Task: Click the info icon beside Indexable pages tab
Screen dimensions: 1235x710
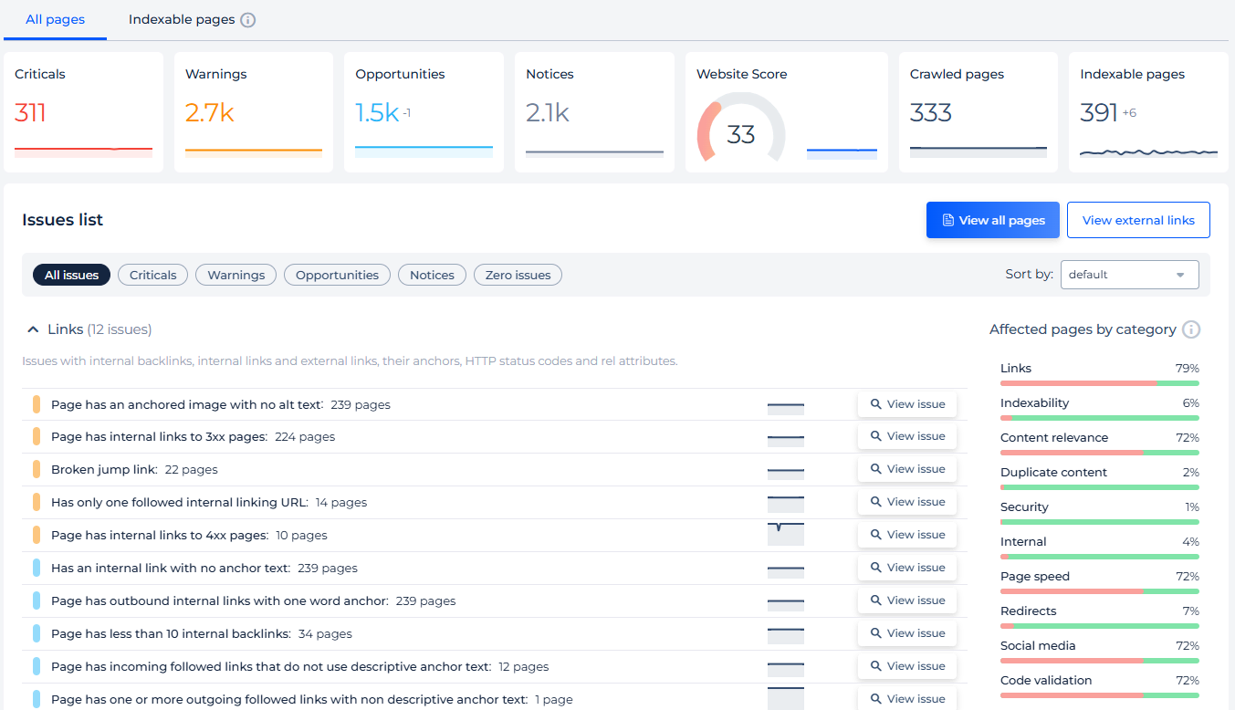Action: pos(248,18)
